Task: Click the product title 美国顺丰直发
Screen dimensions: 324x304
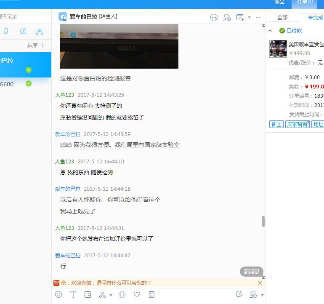Action: 306,45
